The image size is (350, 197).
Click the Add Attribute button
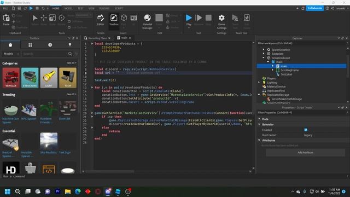(305, 153)
